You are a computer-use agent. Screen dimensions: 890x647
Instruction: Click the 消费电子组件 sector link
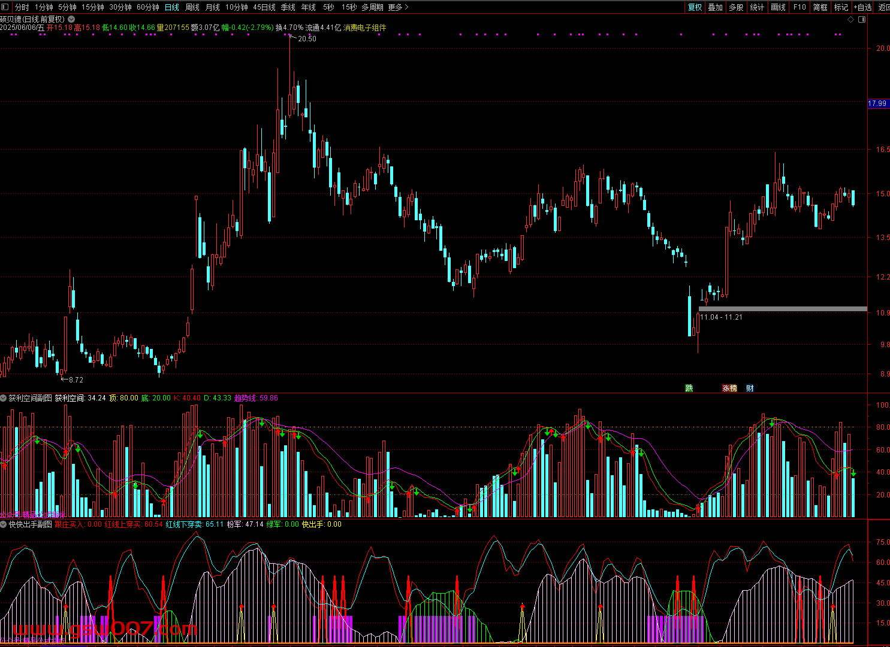[x=364, y=28]
